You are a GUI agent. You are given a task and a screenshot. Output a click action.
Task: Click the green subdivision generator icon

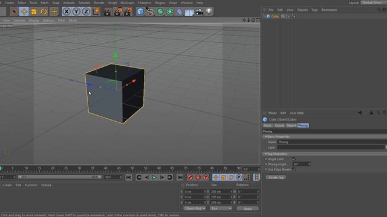pos(160,11)
